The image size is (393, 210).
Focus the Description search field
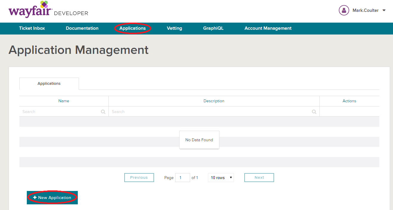214,112
